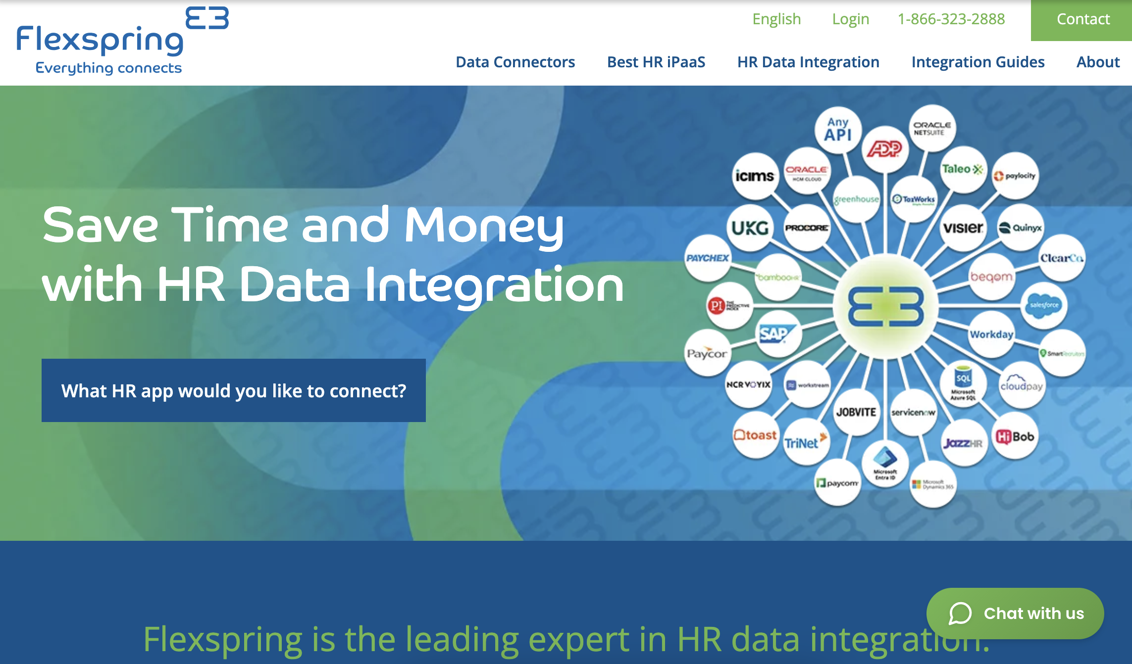
Task: Open the Contact page
Action: pos(1082,20)
